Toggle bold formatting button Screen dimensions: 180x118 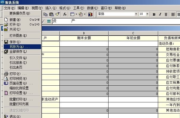click(x=154, y=14)
